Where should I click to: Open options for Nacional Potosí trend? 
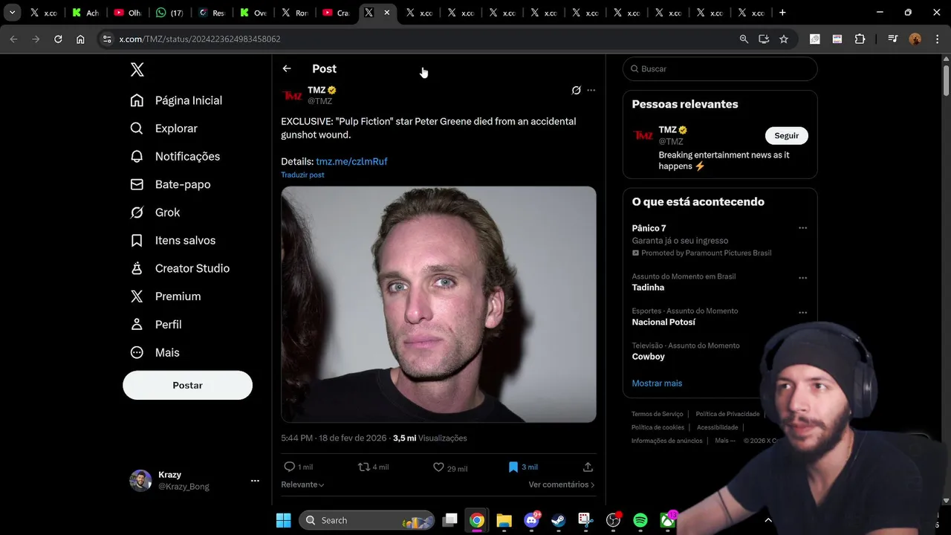pos(802,313)
